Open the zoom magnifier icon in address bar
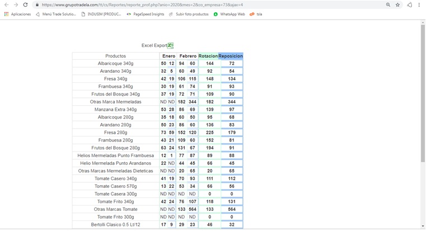Viewport: 426px width, 231px height. click(388, 4)
